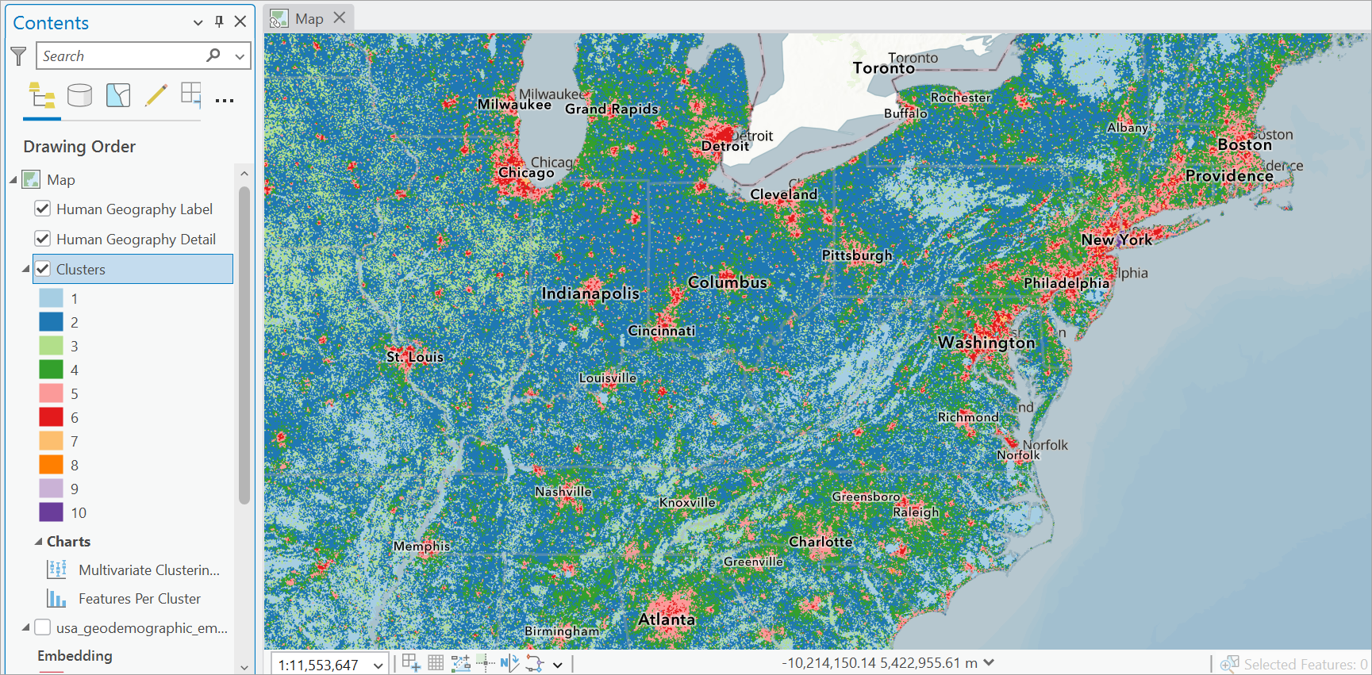The image size is (1372, 675).
Task: Select the Map view tab
Action: [x=309, y=18]
